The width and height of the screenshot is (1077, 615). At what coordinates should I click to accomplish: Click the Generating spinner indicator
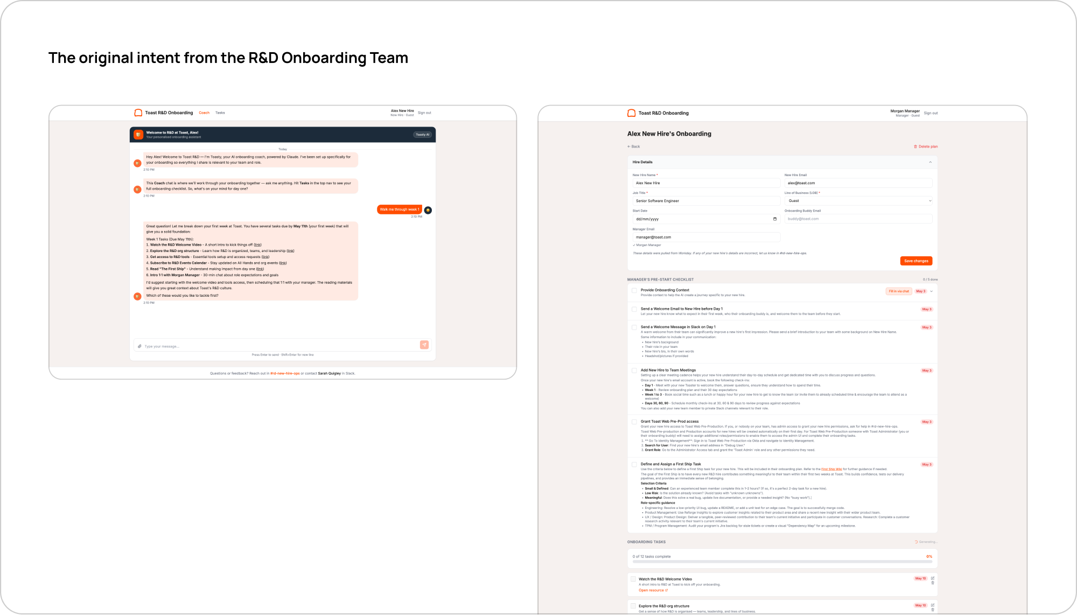tap(916, 542)
